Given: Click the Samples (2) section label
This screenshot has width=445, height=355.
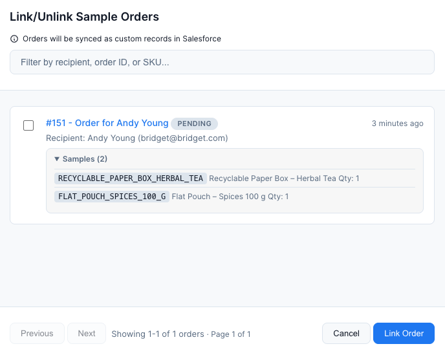Looking at the screenshot, I should (85, 158).
